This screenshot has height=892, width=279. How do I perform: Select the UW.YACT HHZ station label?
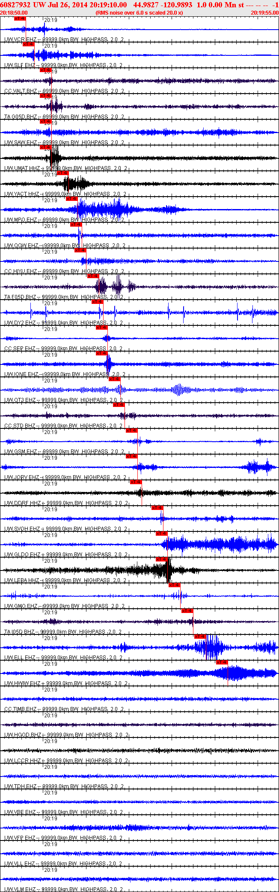pos(22,194)
